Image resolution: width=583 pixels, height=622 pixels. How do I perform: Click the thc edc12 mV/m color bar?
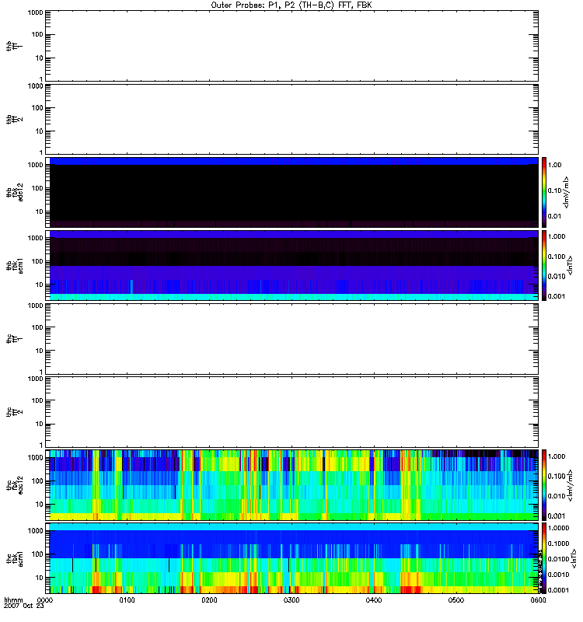coord(545,484)
